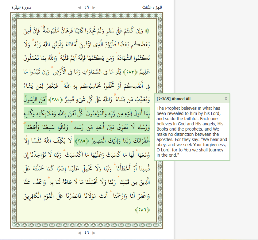Go to next page using top left arrow
This screenshot has width=258, height=240.
[x=79, y=8]
